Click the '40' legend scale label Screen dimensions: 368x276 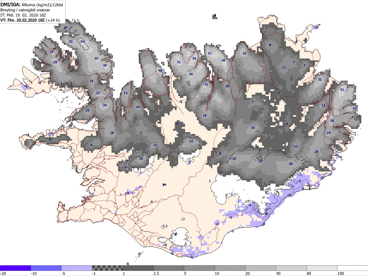pos(279,274)
